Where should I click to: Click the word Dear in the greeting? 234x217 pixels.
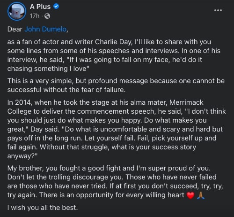(15, 29)
